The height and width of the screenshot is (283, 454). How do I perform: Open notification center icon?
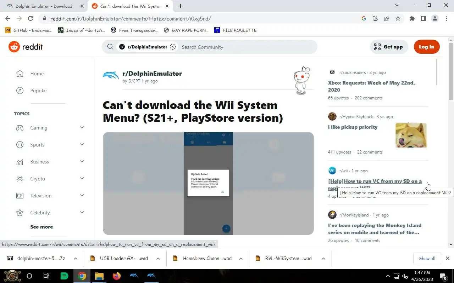(x=443, y=276)
